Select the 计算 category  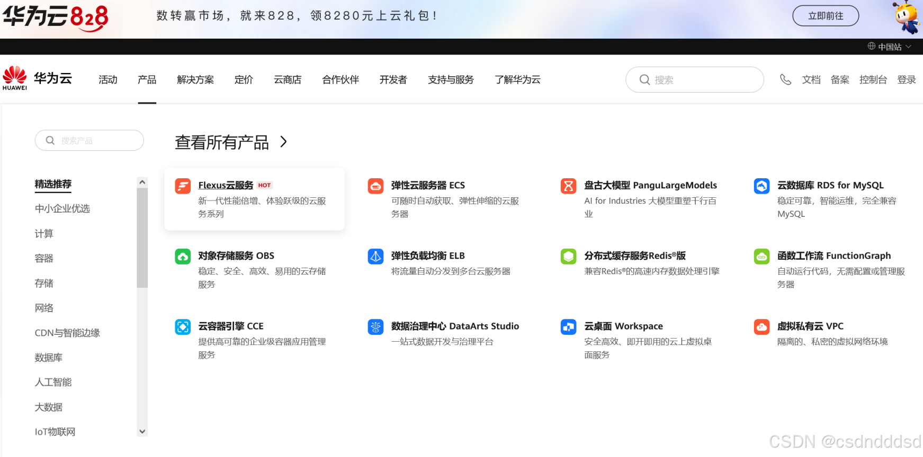click(x=44, y=233)
